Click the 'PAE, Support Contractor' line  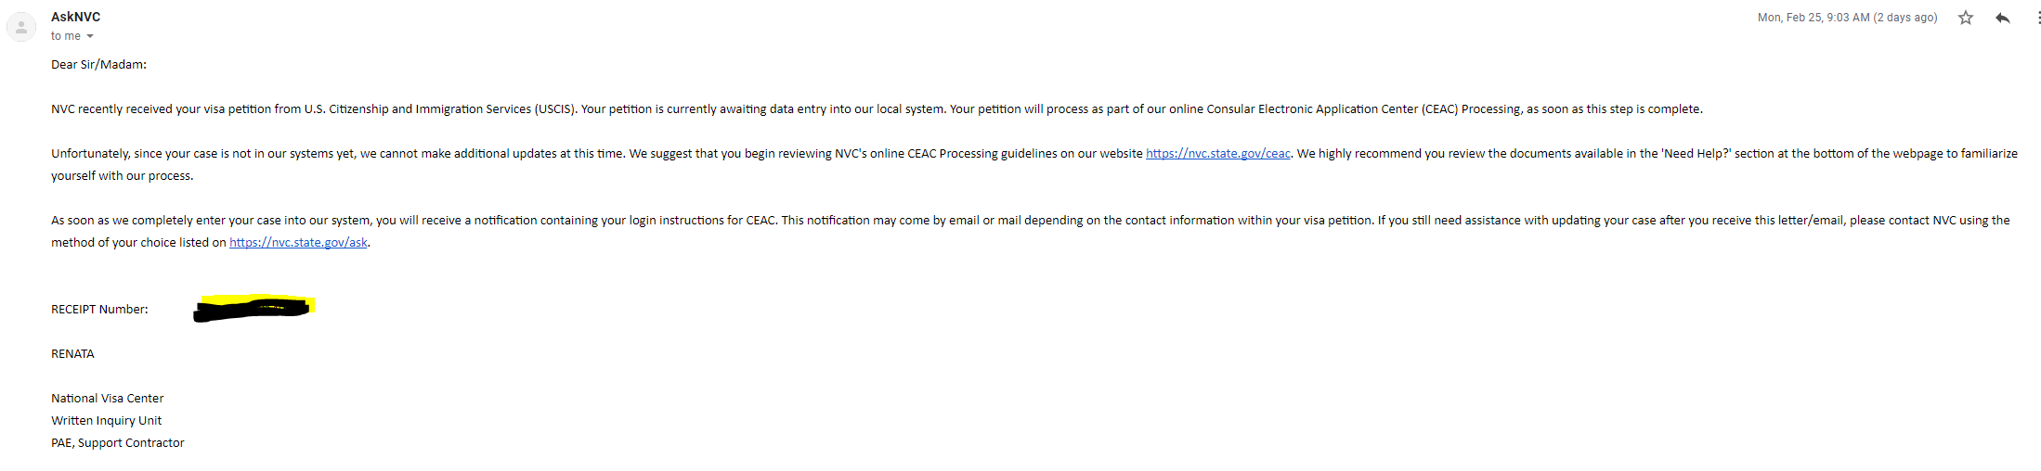118,443
